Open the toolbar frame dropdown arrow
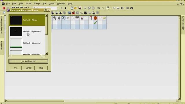Image resolution: width=185 pixels, height=104 pixels. [x=58, y=8]
